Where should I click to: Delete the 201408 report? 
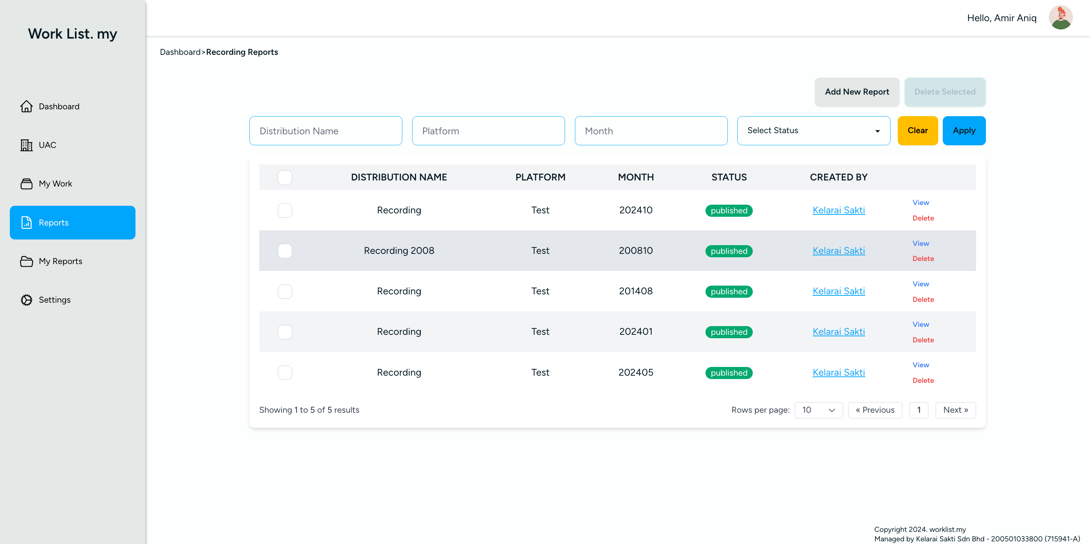point(923,300)
